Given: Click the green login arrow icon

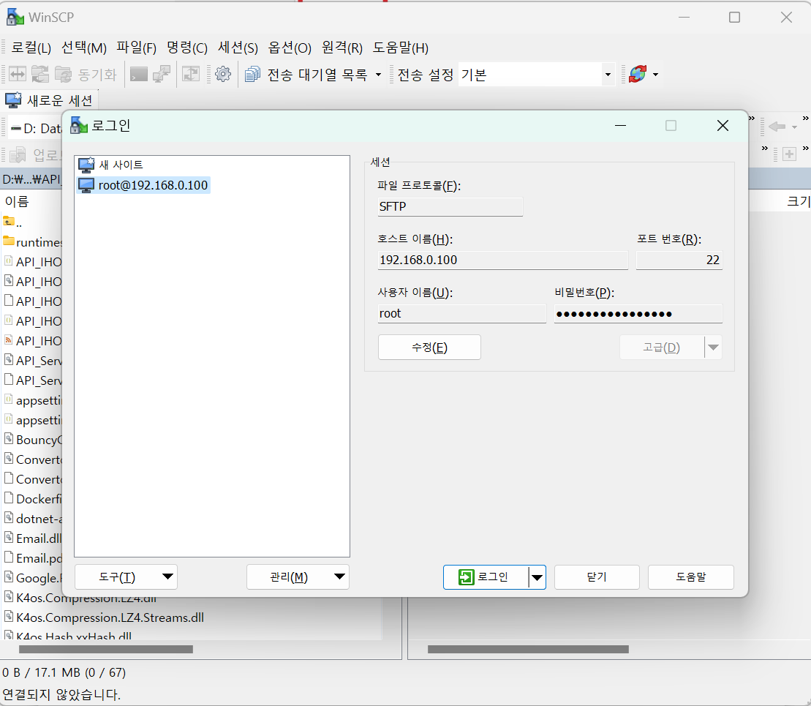Looking at the screenshot, I should click(x=466, y=577).
